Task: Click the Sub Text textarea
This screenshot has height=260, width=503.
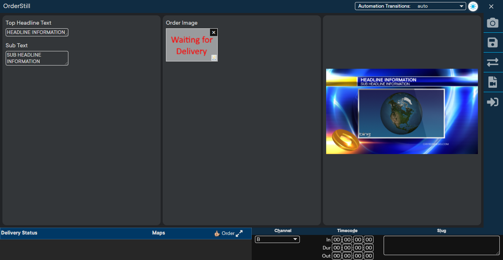Action: (x=36, y=58)
